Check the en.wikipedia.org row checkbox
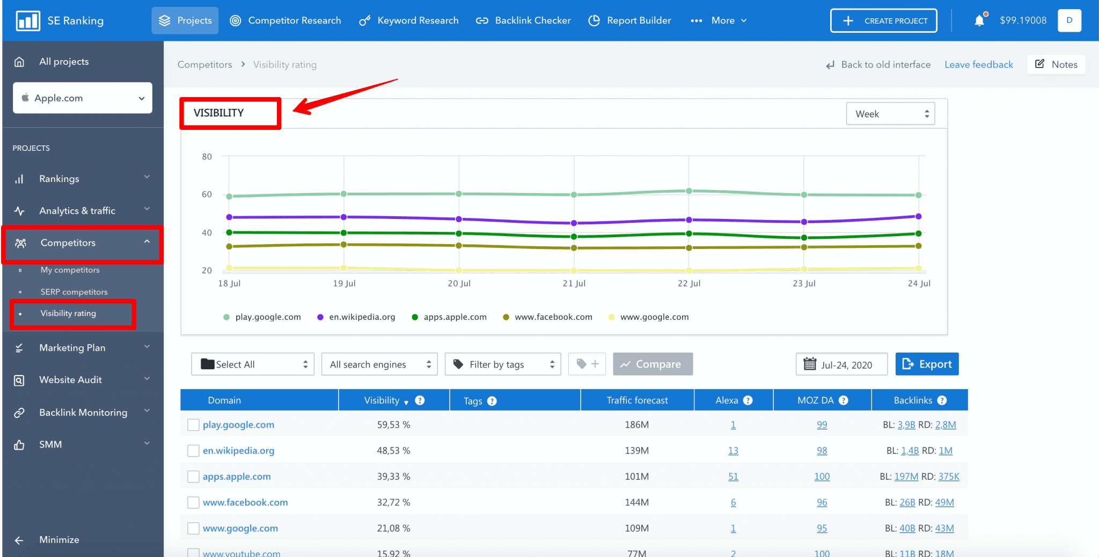 point(193,451)
